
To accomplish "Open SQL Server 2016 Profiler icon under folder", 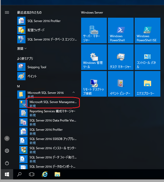I will click(23, 132).
